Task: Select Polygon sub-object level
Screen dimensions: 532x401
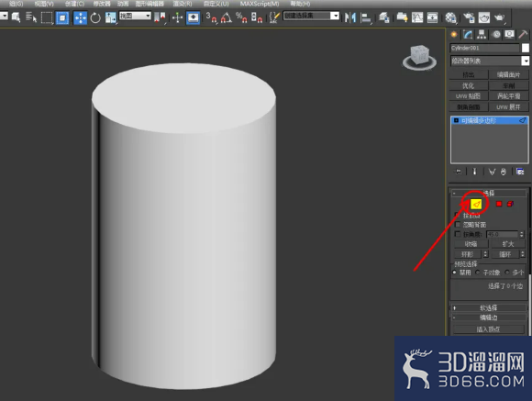Action: [x=499, y=204]
